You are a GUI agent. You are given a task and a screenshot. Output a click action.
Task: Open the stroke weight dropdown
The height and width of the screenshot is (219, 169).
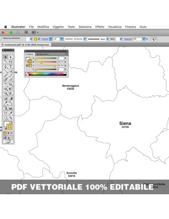click(62, 39)
